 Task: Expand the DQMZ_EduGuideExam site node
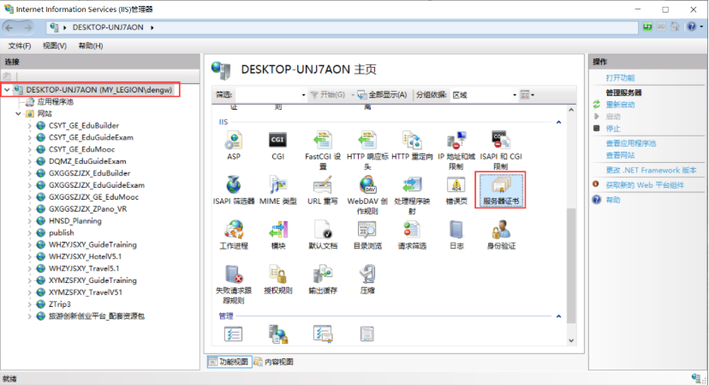click(30, 161)
